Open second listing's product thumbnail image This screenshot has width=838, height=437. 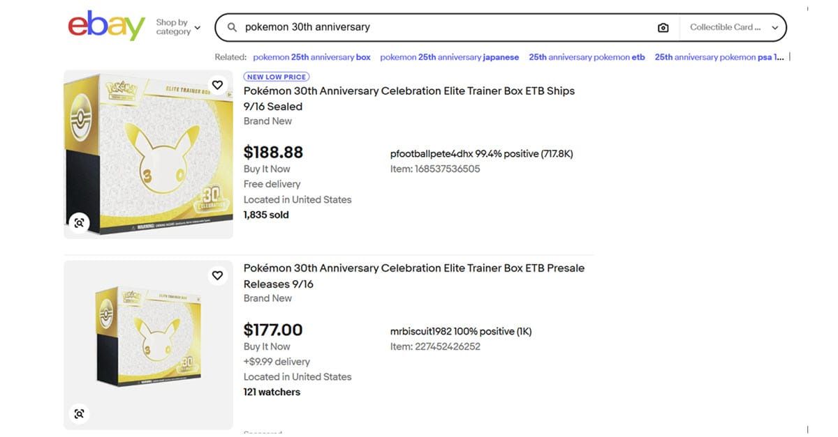148,345
